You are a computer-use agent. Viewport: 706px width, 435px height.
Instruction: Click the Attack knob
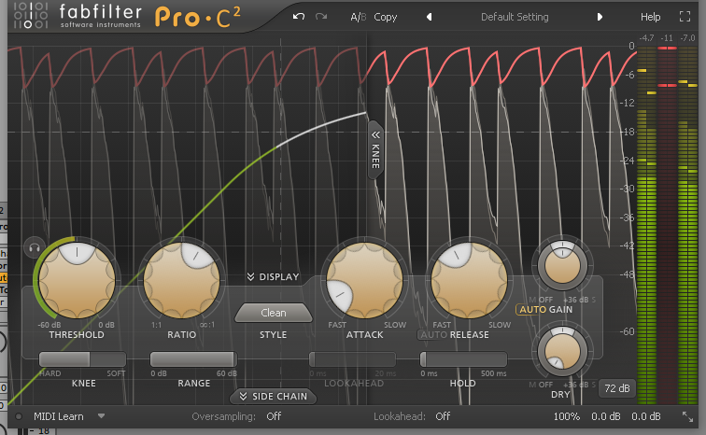(x=365, y=280)
